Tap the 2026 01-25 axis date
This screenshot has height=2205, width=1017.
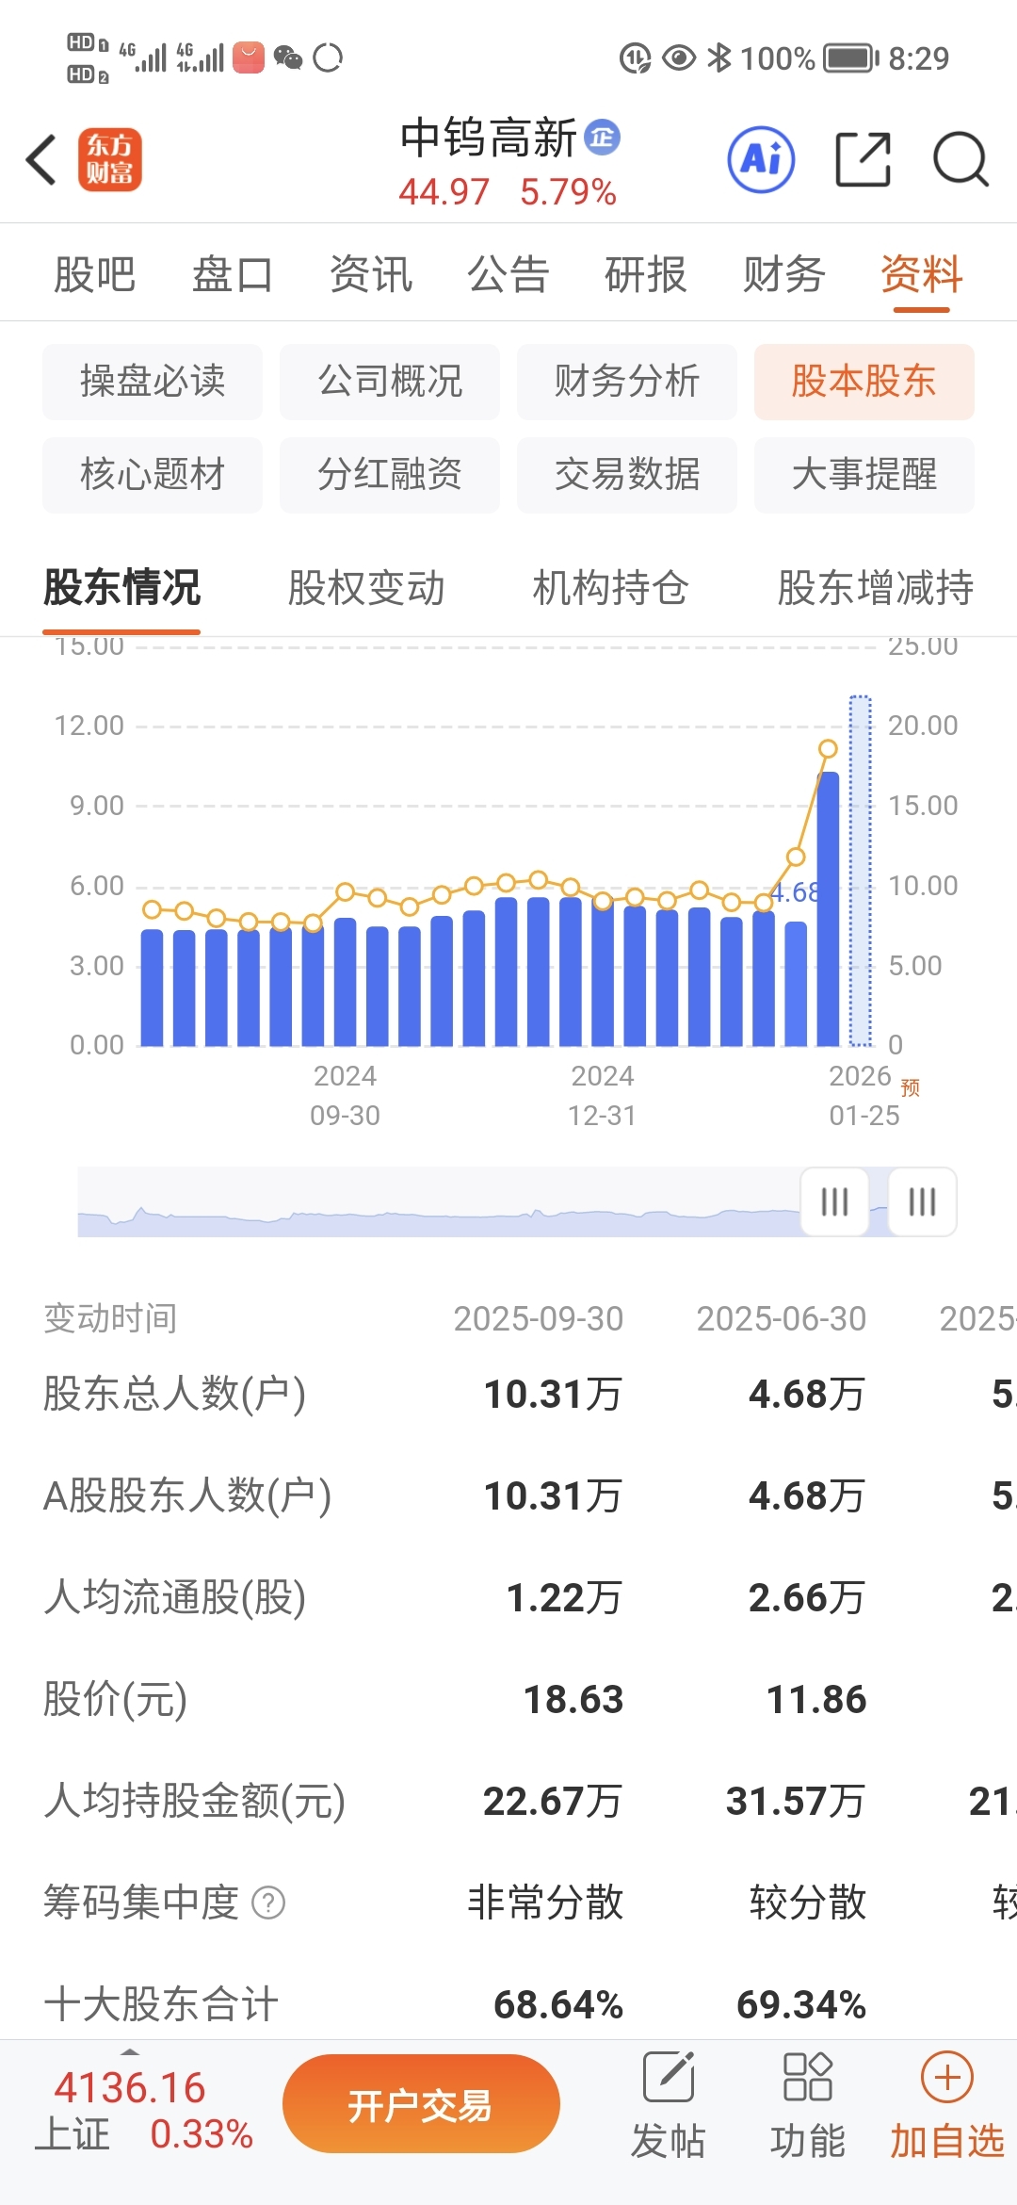(864, 1096)
